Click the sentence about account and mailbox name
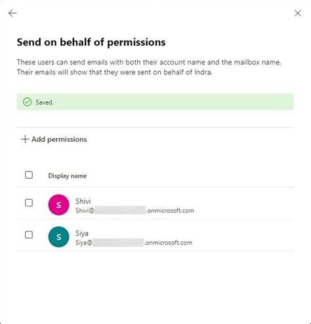311x324 pixels. click(x=149, y=62)
